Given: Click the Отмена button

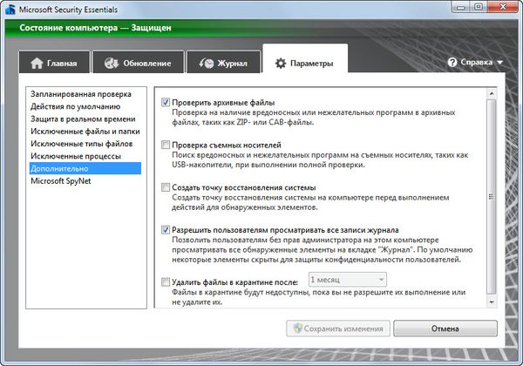Looking at the screenshot, I should coord(445,329).
